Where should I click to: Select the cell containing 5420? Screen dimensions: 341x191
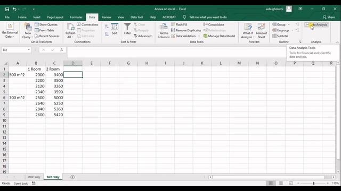coord(54,115)
